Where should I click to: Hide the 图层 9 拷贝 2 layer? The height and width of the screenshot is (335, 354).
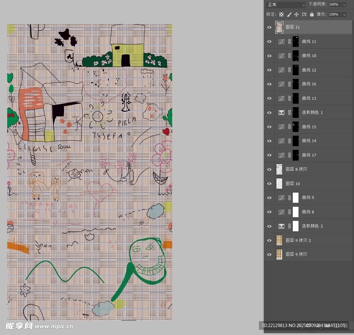(270, 240)
